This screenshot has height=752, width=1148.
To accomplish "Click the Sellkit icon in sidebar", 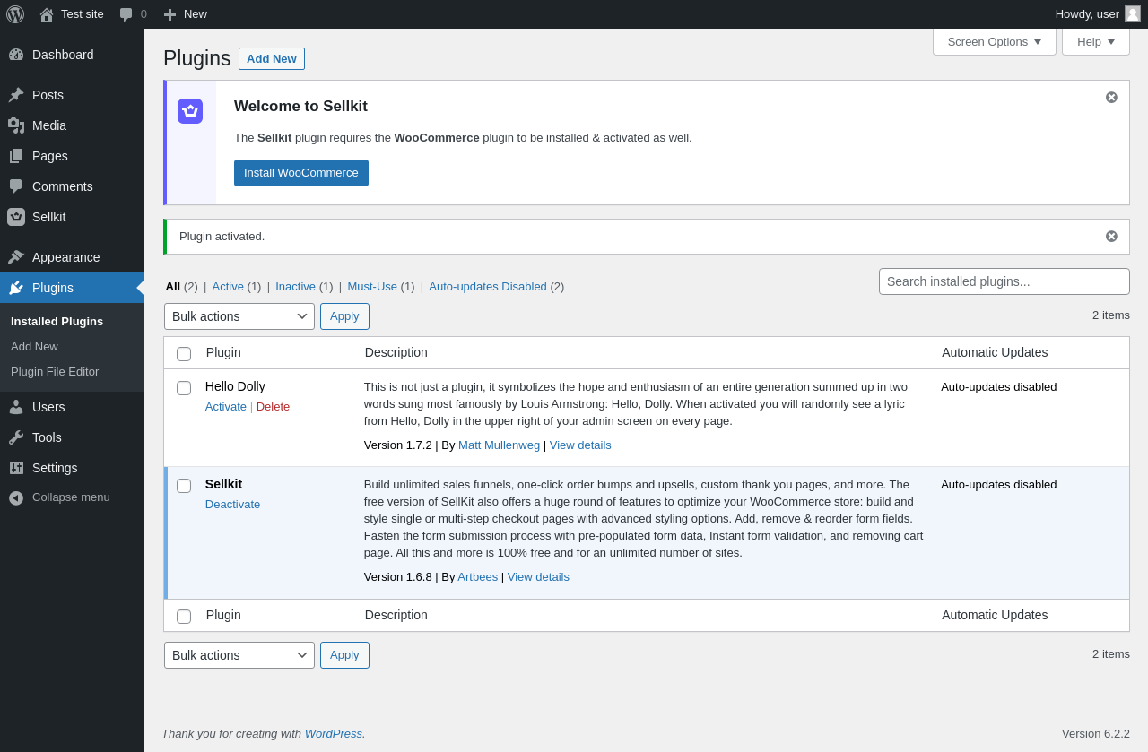I will (x=16, y=217).
